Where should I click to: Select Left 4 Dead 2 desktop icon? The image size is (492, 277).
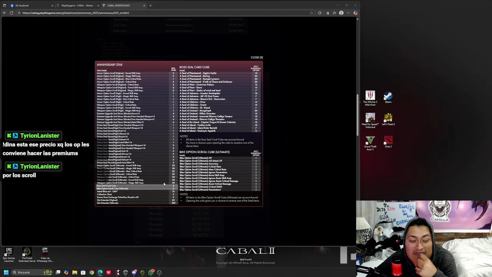pyautogui.click(x=388, y=120)
